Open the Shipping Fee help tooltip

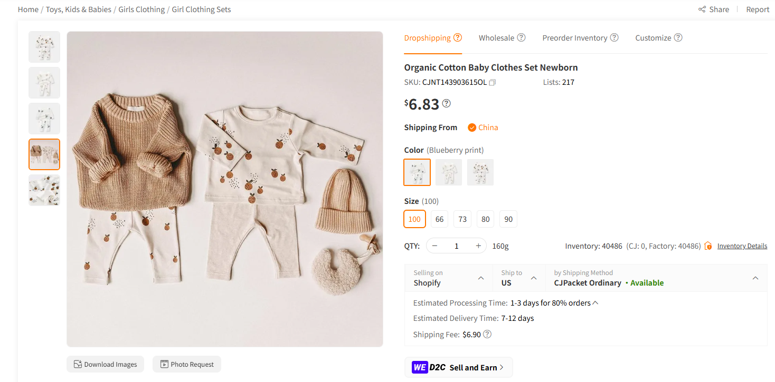[487, 334]
